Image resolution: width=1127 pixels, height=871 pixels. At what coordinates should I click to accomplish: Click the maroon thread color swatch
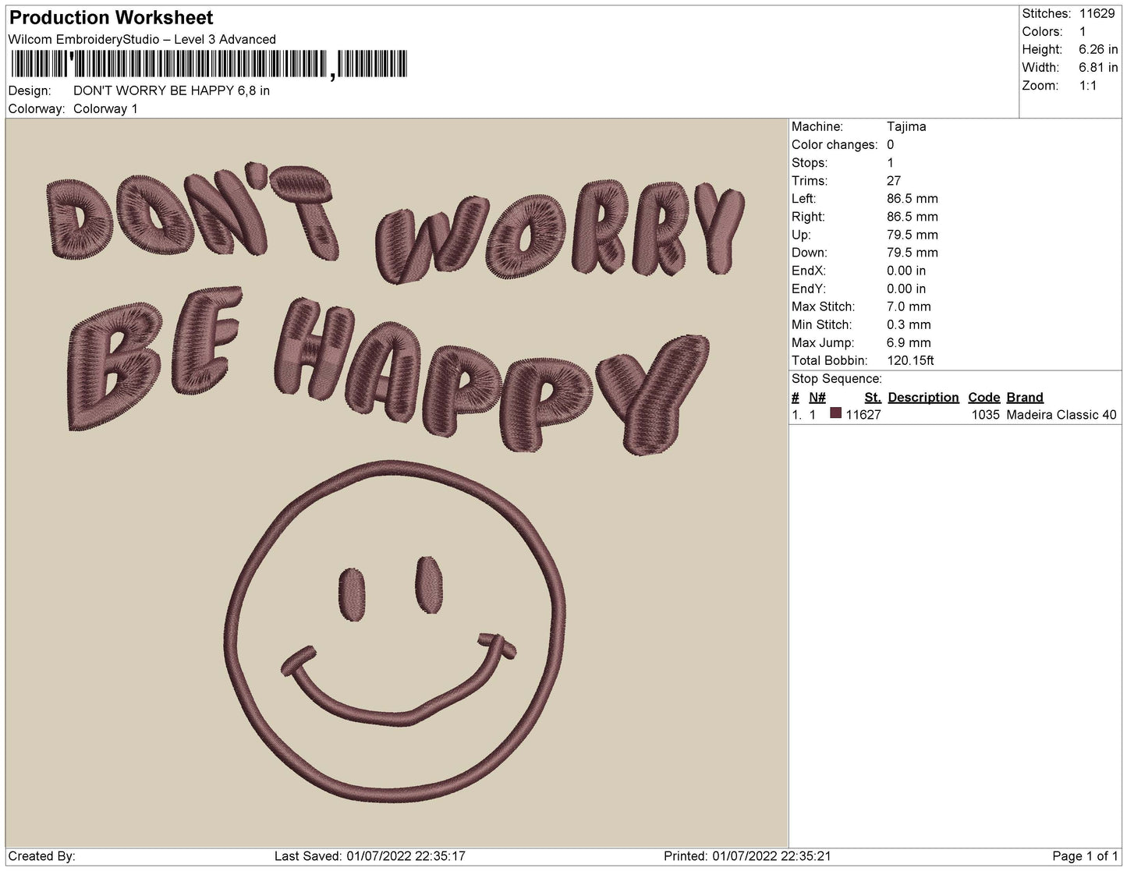pos(836,414)
